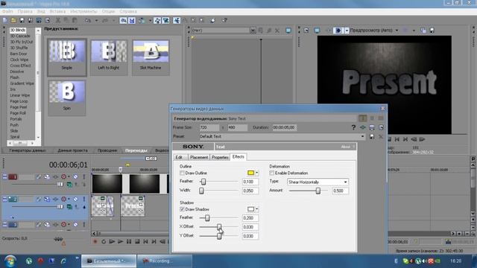Enable Draw Outline checkbox
Viewport: 477px width, 268px height.
(x=182, y=173)
